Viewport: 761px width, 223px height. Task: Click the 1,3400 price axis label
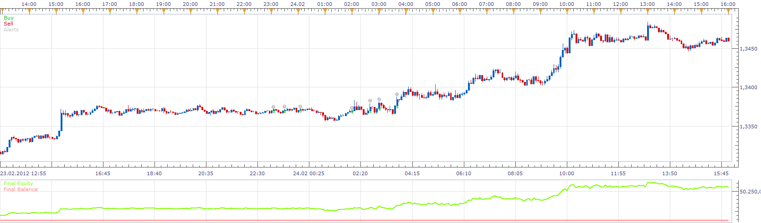748,87
